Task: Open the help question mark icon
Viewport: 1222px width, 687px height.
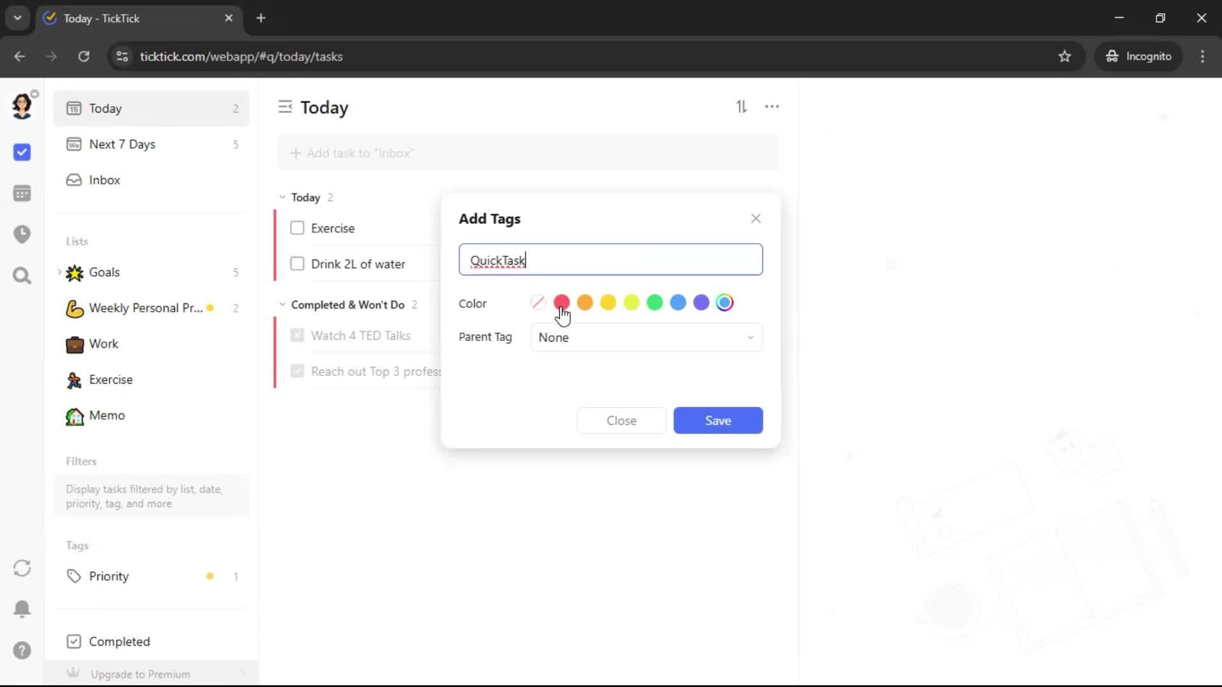Action: pos(22,650)
